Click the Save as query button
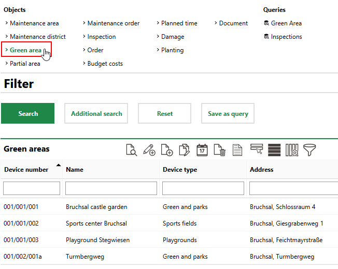This screenshot has width=338, height=269. tap(228, 113)
